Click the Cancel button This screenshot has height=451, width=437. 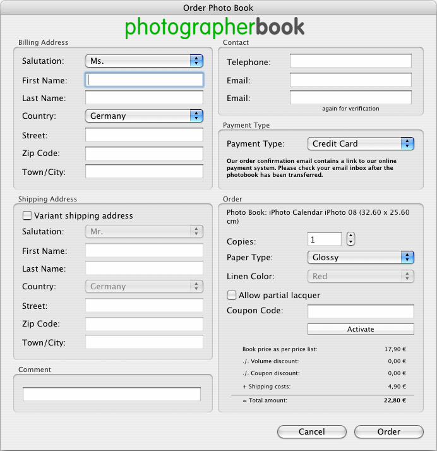click(311, 432)
